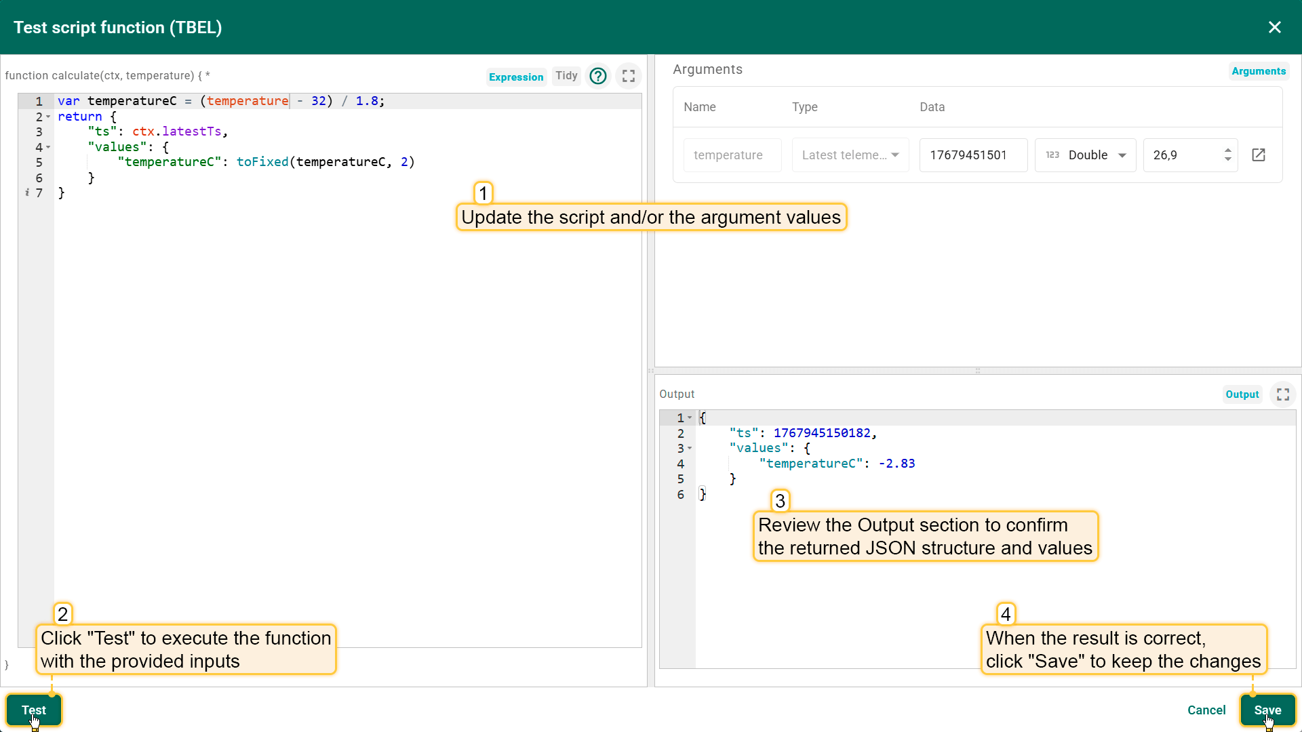
Task: Open the Latest telemetry type dropdown
Action: point(850,155)
